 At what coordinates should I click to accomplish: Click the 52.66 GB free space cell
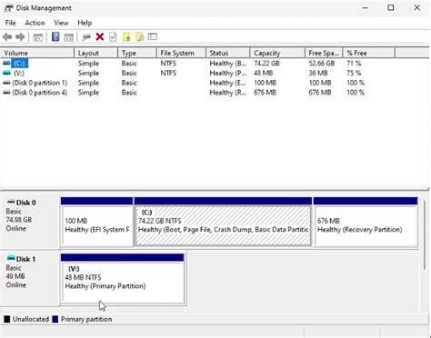322,64
